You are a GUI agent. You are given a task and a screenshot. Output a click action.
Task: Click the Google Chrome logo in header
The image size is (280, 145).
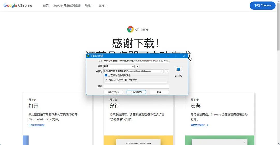pyautogui.click(x=18, y=5)
